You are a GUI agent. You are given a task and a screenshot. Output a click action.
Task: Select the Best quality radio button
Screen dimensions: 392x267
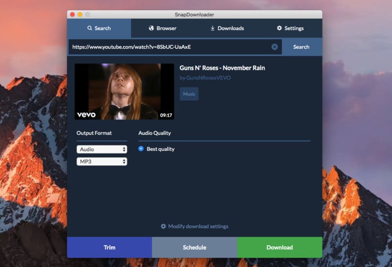pos(141,149)
